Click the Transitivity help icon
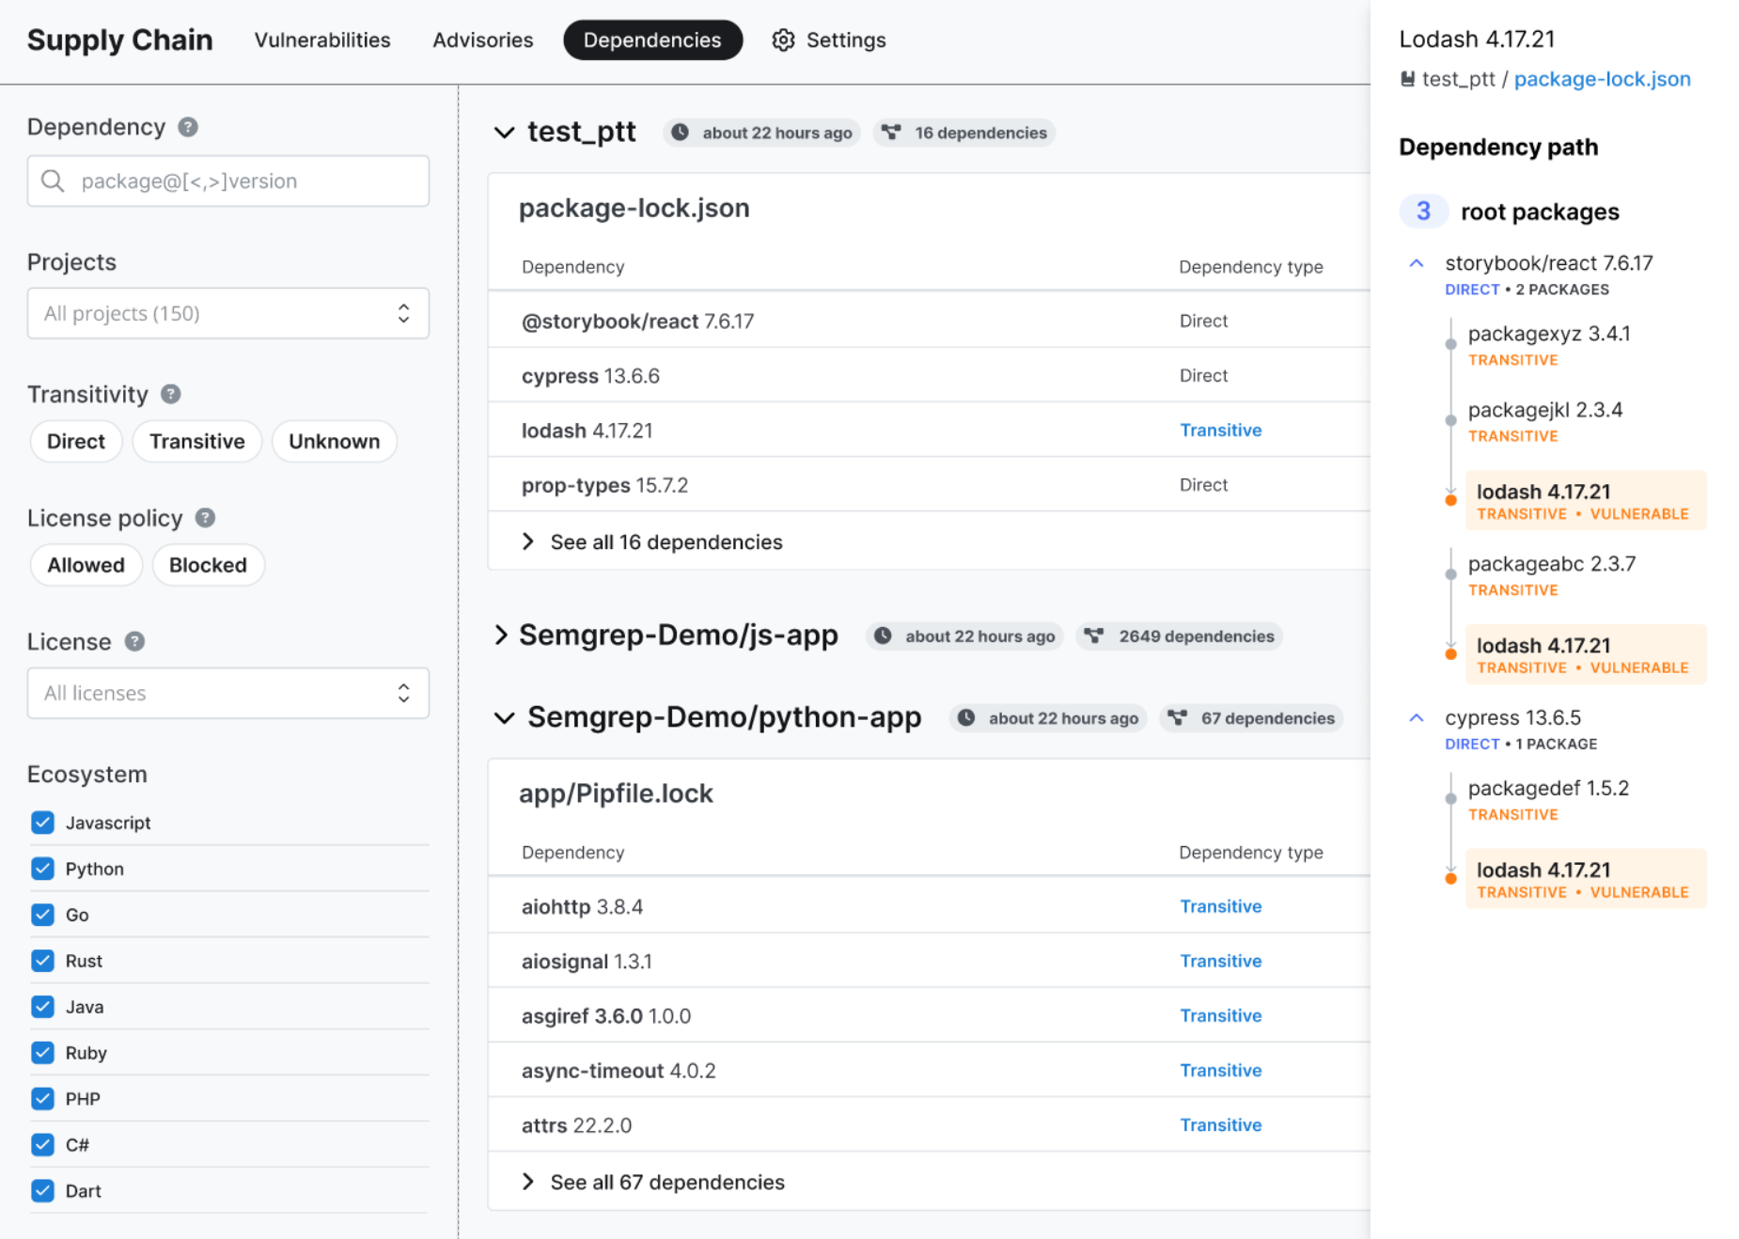 point(170,394)
